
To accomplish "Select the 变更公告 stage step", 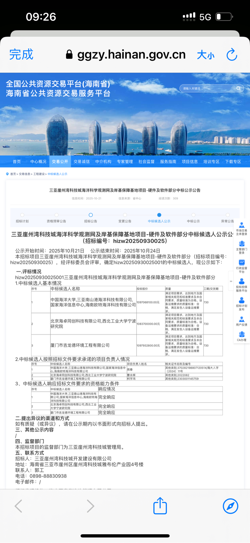I will [125, 218].
